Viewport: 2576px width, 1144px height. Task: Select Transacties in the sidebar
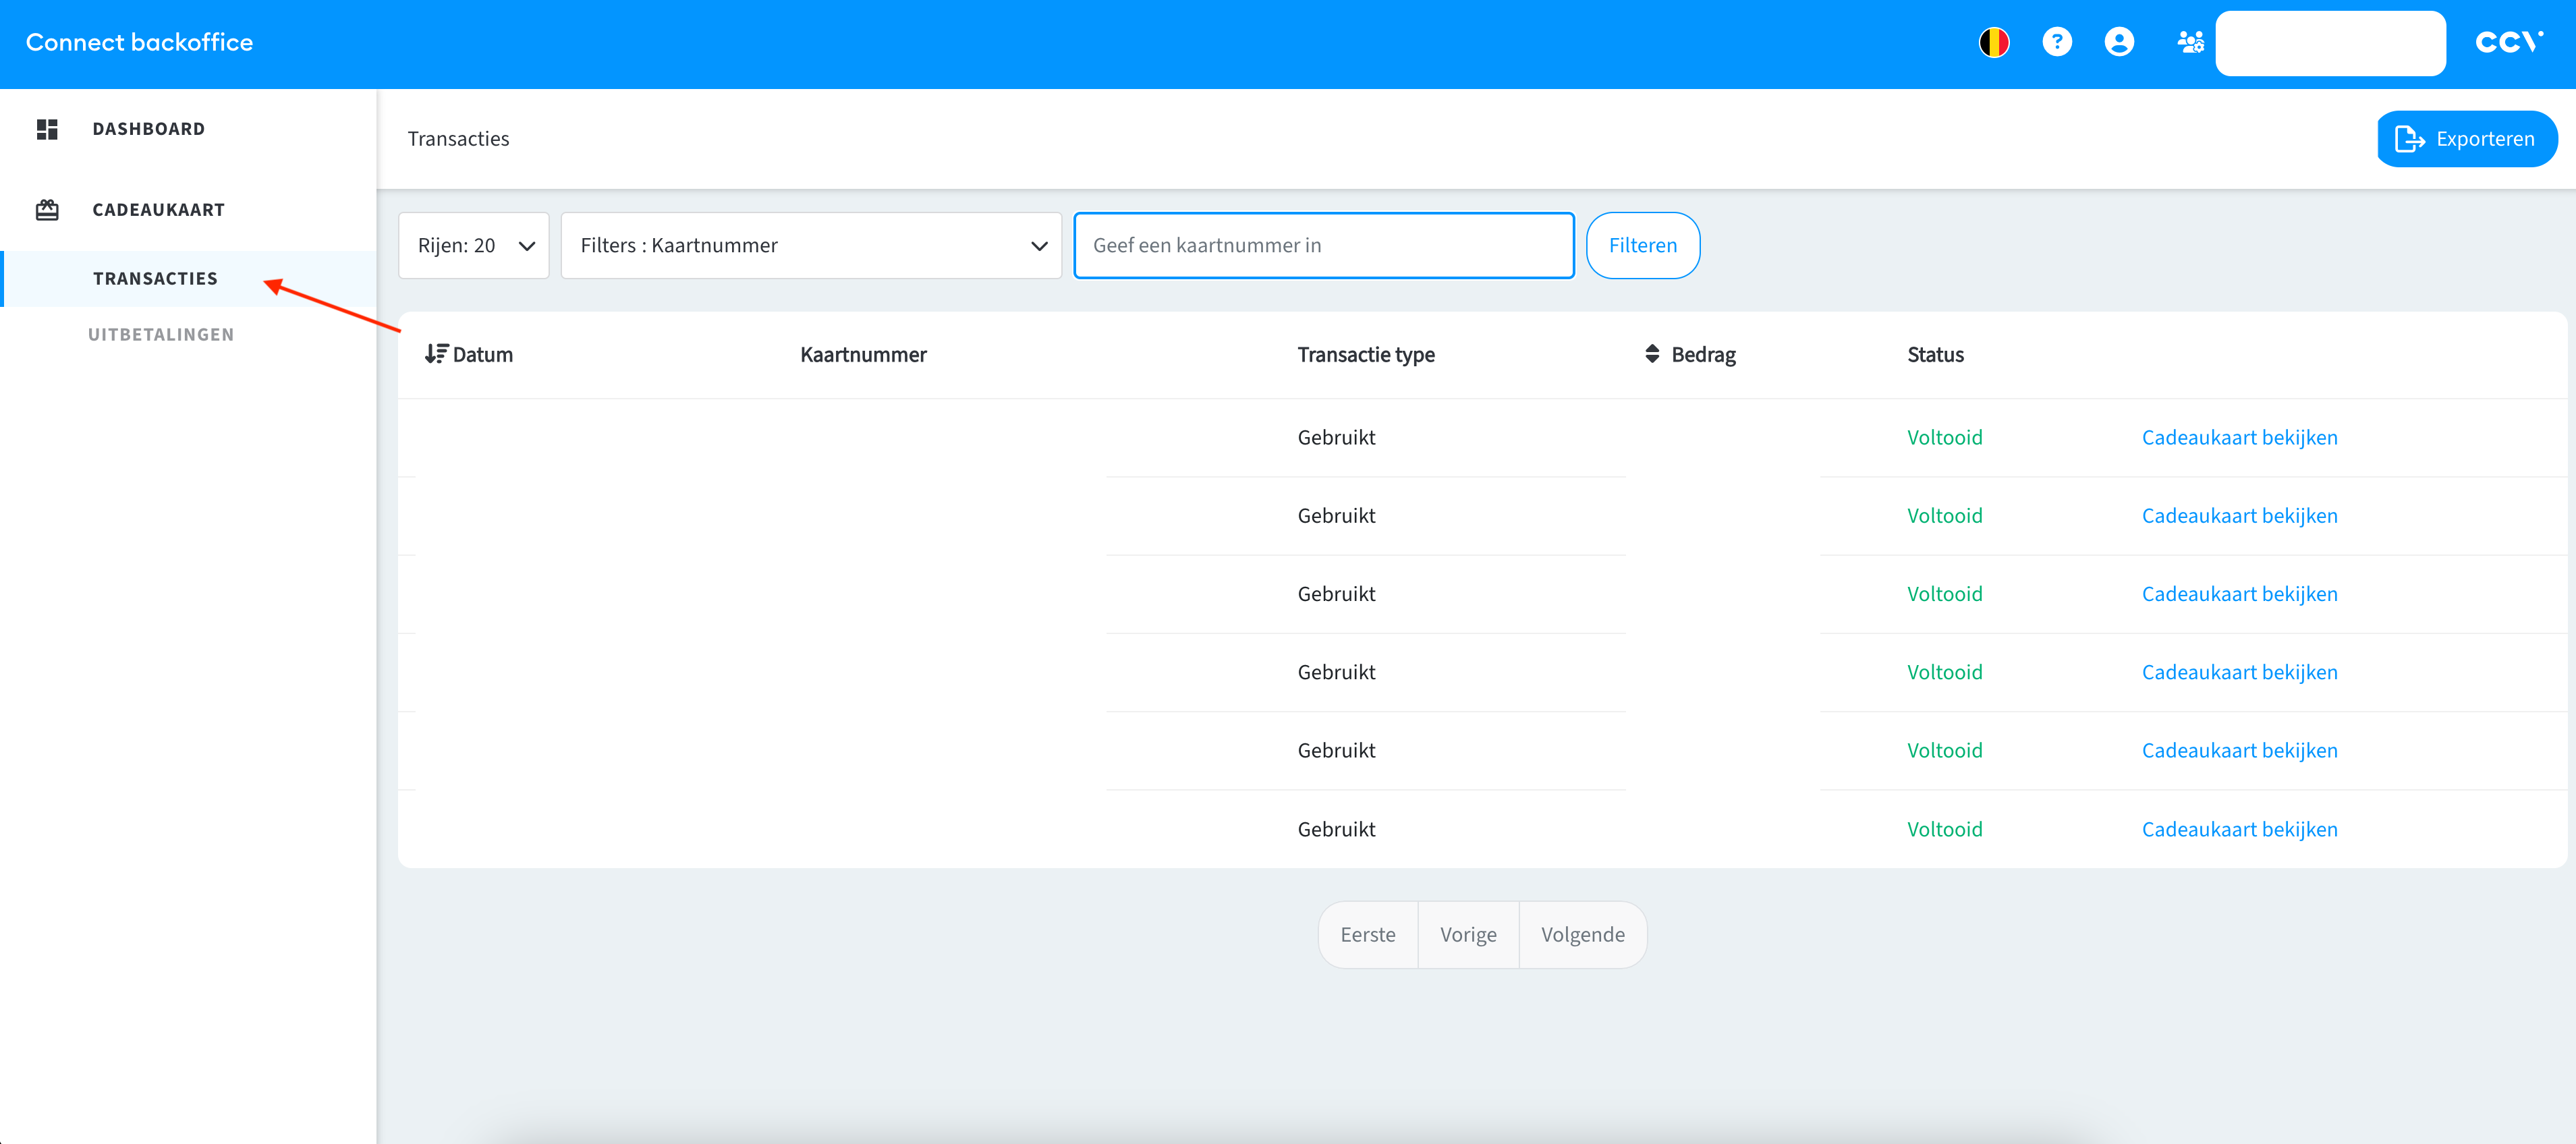coord(155,279)
